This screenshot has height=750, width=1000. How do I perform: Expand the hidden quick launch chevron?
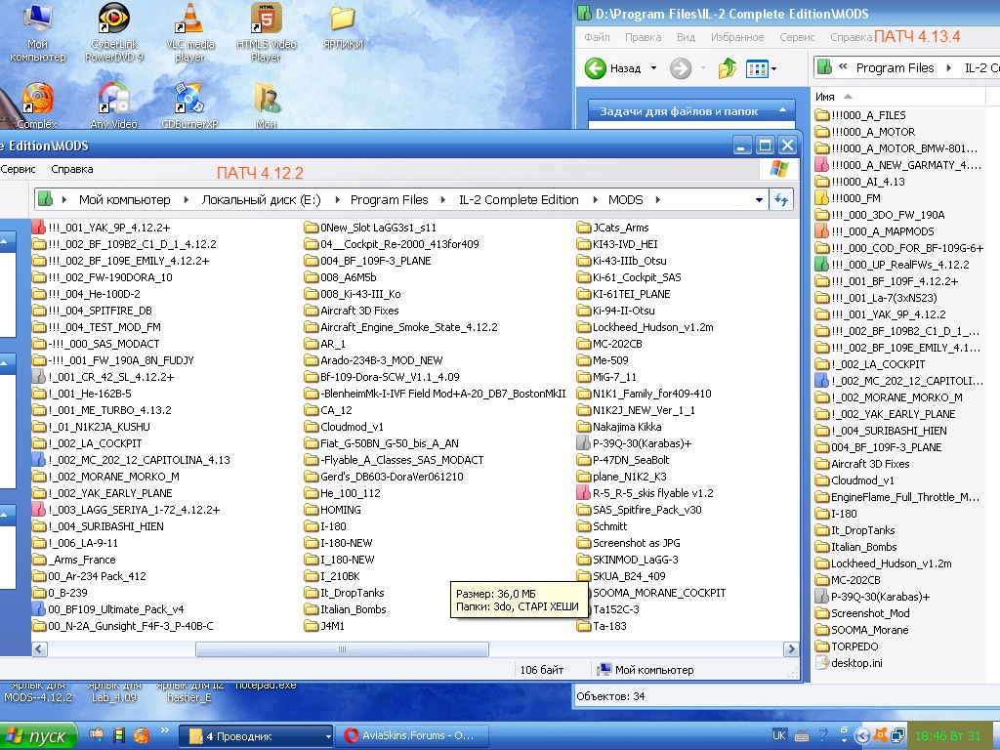coord(164,730)
